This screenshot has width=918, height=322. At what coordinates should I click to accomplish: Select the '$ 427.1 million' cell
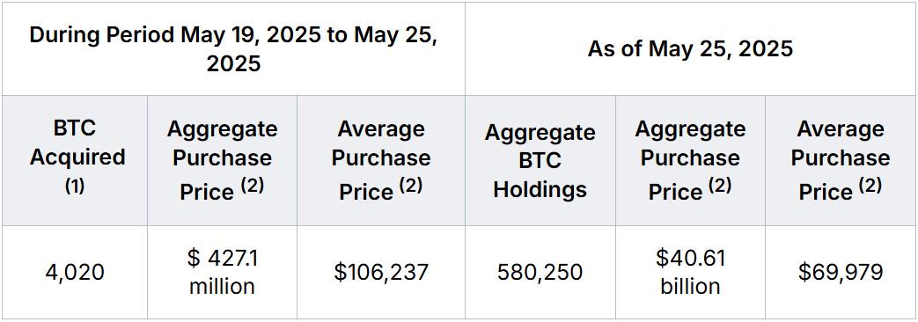222,272
